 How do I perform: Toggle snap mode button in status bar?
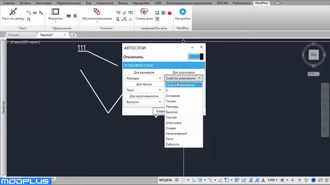click(183, 180)
